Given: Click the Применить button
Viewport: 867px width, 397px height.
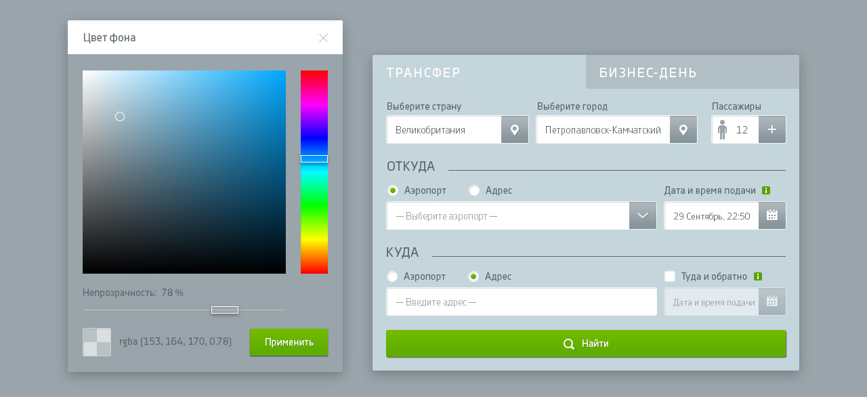Looking at the screenshot, I should [x=289, y=342].
